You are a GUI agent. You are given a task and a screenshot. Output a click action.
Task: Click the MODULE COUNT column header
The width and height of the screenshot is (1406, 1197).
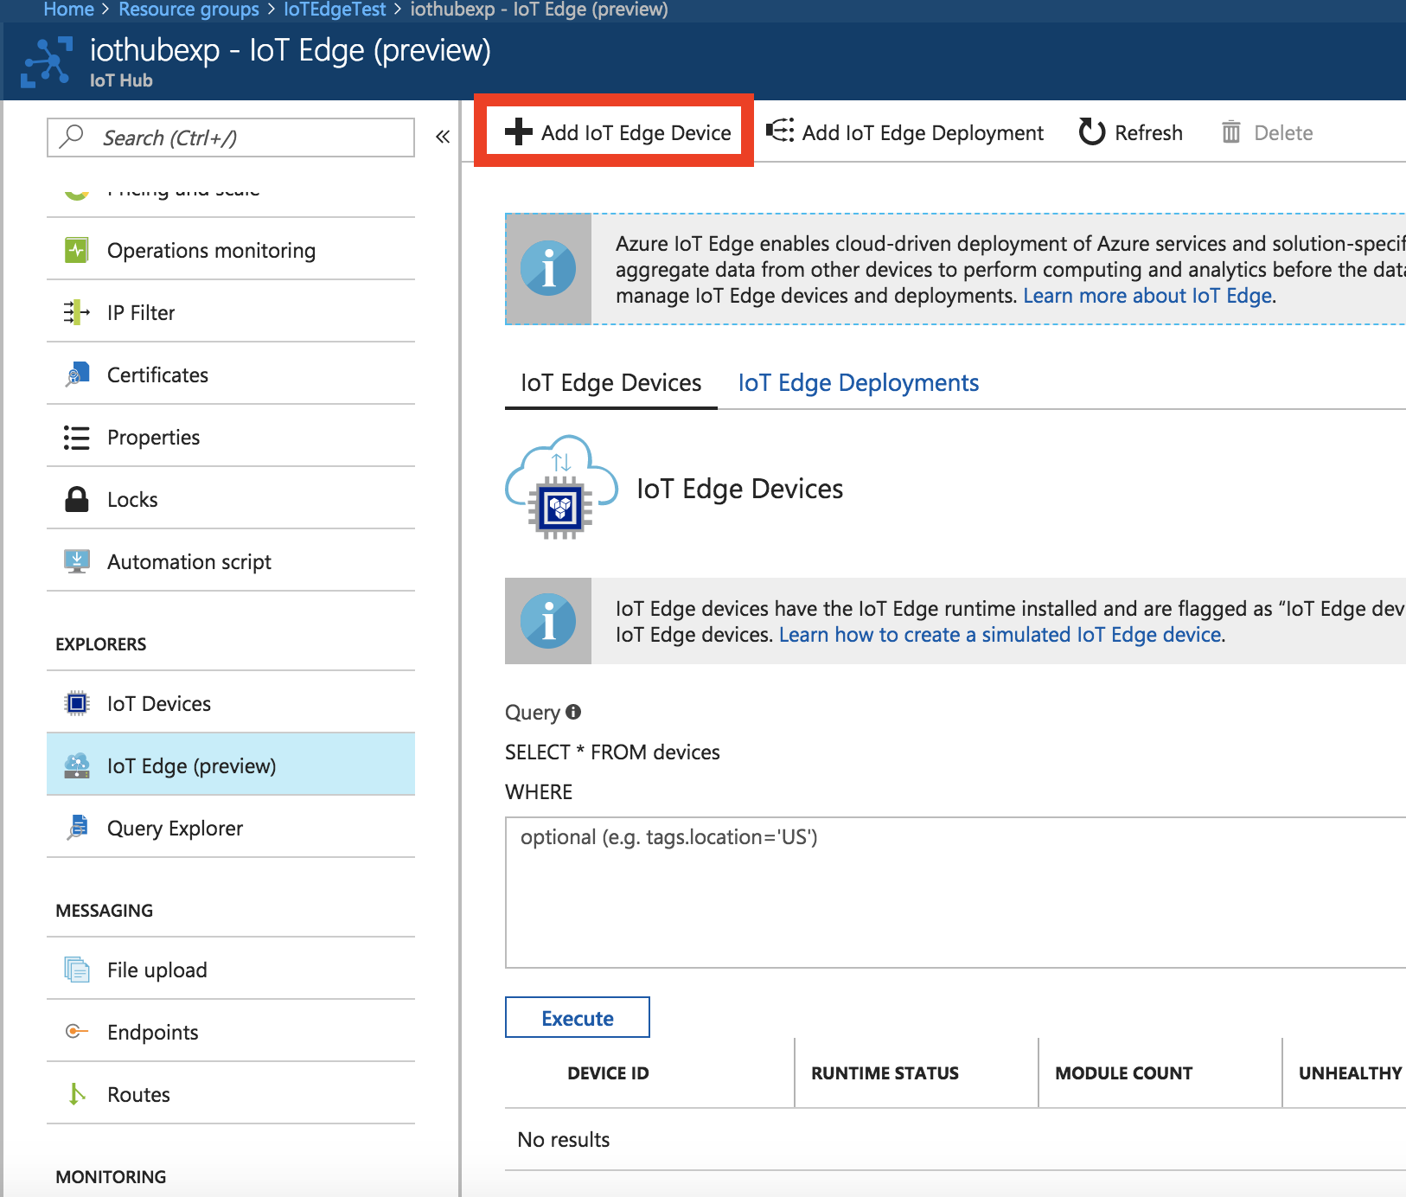click(x=1123, y=1072)
